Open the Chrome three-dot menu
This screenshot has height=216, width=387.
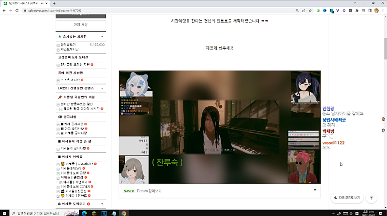(x=383, y=10)
